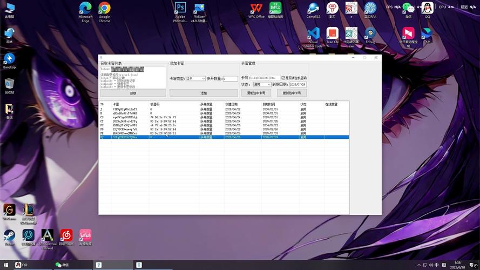
Task: Launch Steam from the desktop
Action: (9, 235)
